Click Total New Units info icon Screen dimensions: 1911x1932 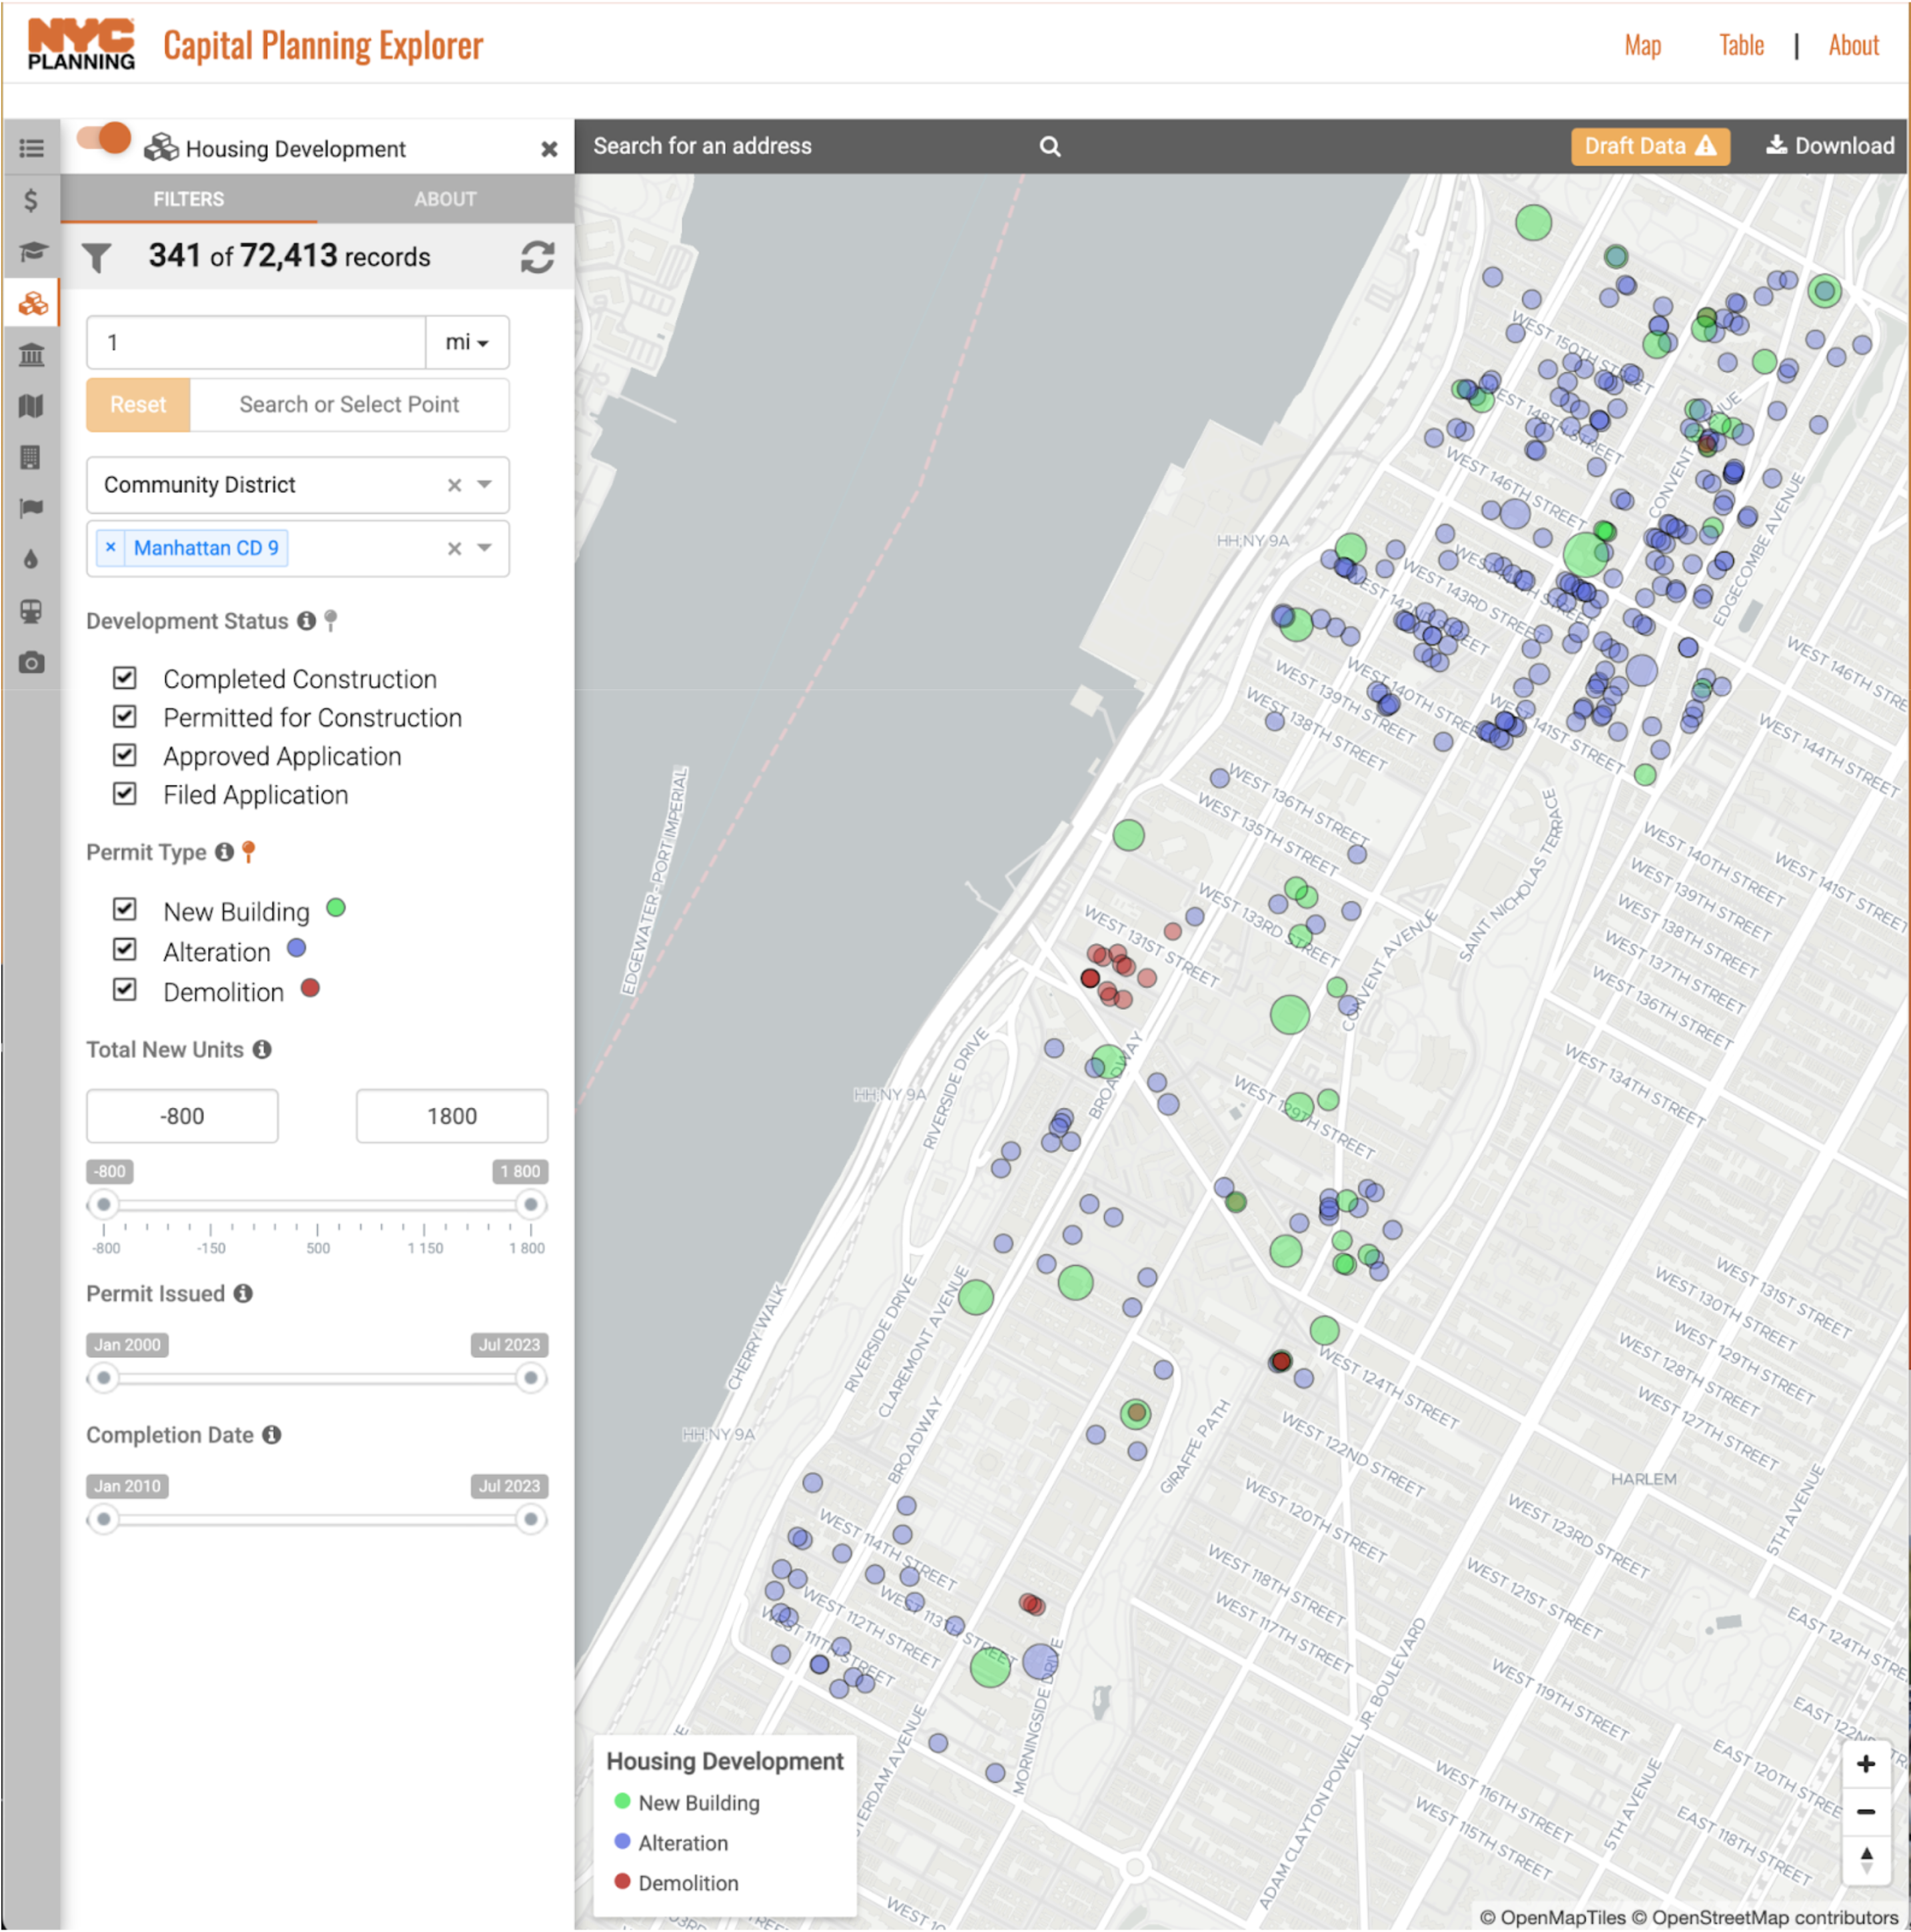(262, 1049)
